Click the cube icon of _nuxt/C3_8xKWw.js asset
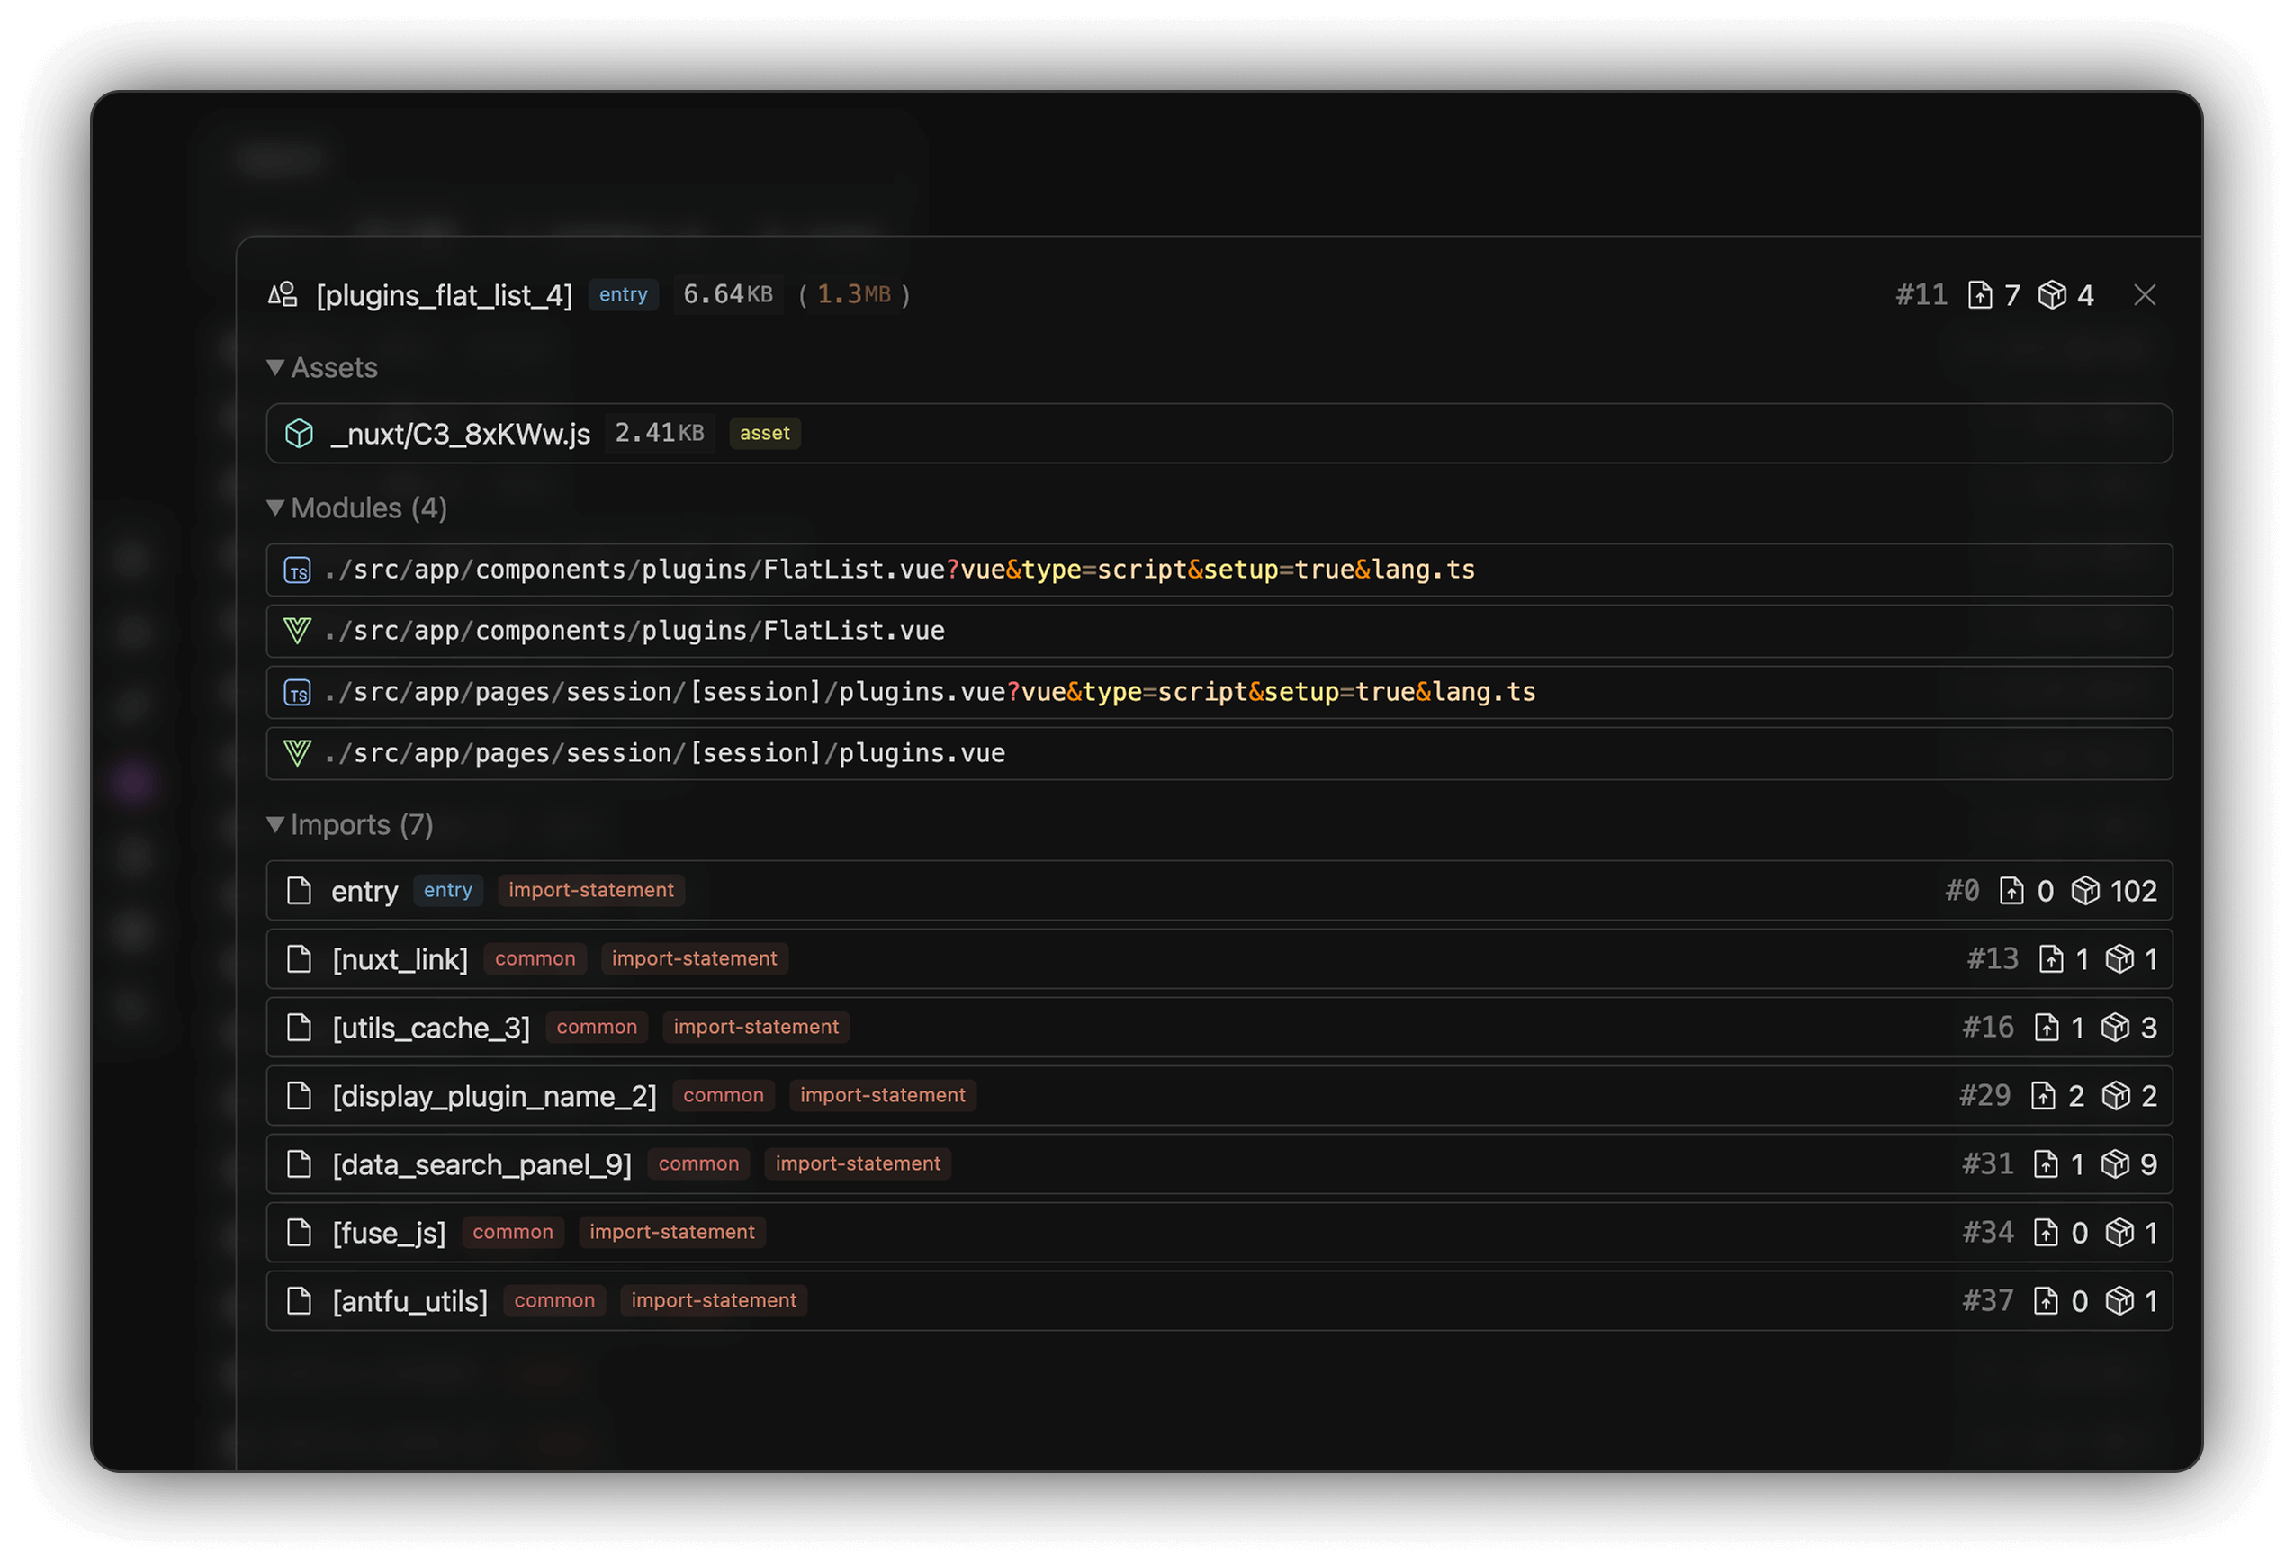Screen dimensions: 2294x1563 pos(299,434)
